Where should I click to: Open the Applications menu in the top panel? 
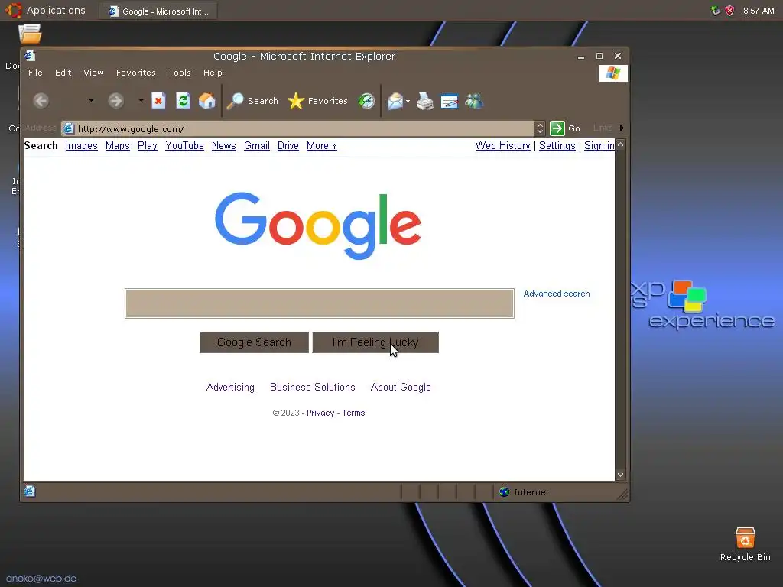point(45,11)
